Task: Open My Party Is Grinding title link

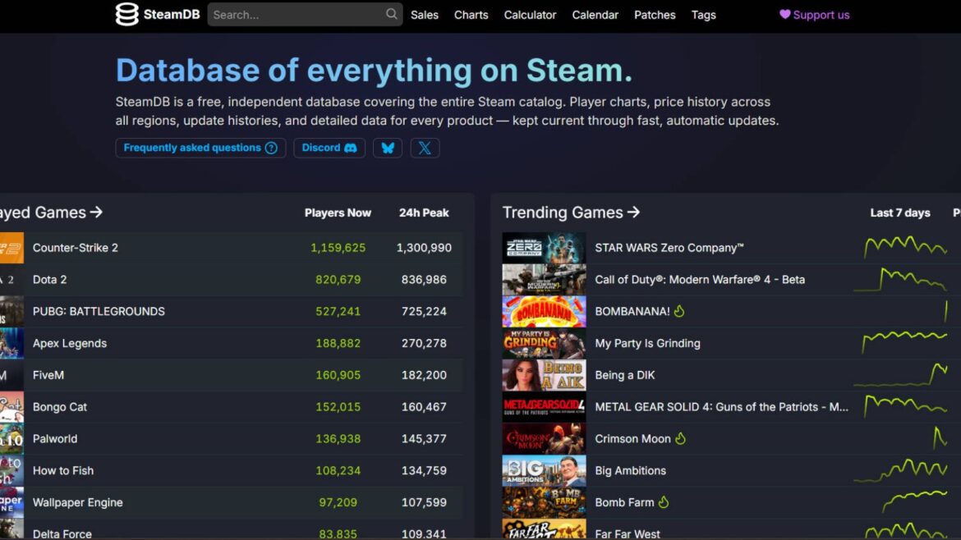Action: coord(647,343)
